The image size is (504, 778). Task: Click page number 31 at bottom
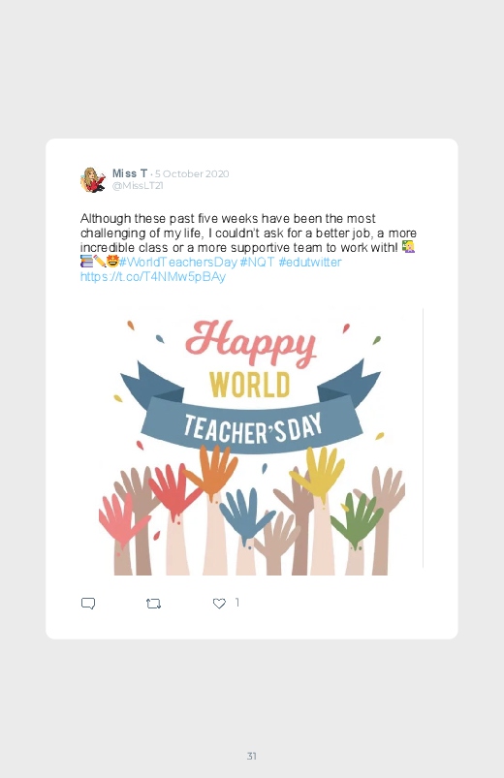(x=252, y=756)
